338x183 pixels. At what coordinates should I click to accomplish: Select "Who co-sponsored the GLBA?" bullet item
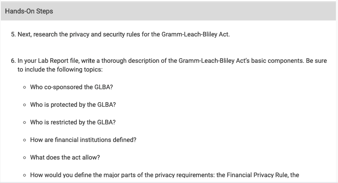(x=71, y=87)
